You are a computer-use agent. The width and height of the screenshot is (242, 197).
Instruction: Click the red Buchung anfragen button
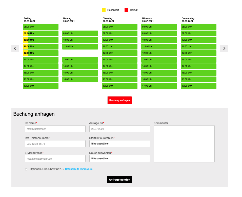pos(119,100)
